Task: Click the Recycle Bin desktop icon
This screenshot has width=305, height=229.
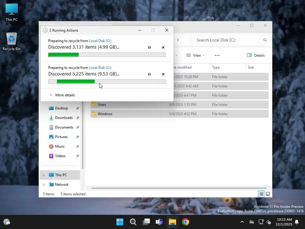Action: click(12, 42)
